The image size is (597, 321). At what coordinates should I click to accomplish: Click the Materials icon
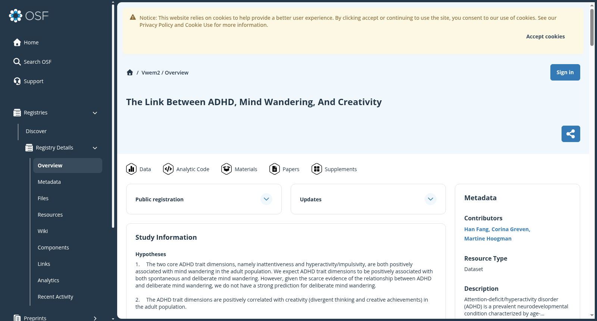pos(226,169)
